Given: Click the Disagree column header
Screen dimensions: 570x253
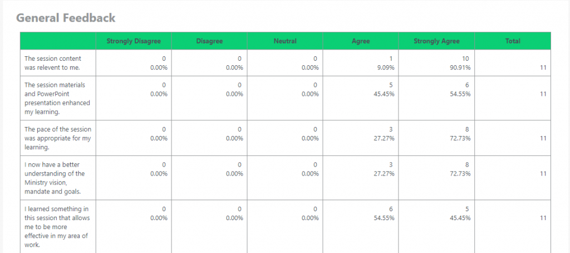Looking at the screenshot, I should click(x=209, y=41).
